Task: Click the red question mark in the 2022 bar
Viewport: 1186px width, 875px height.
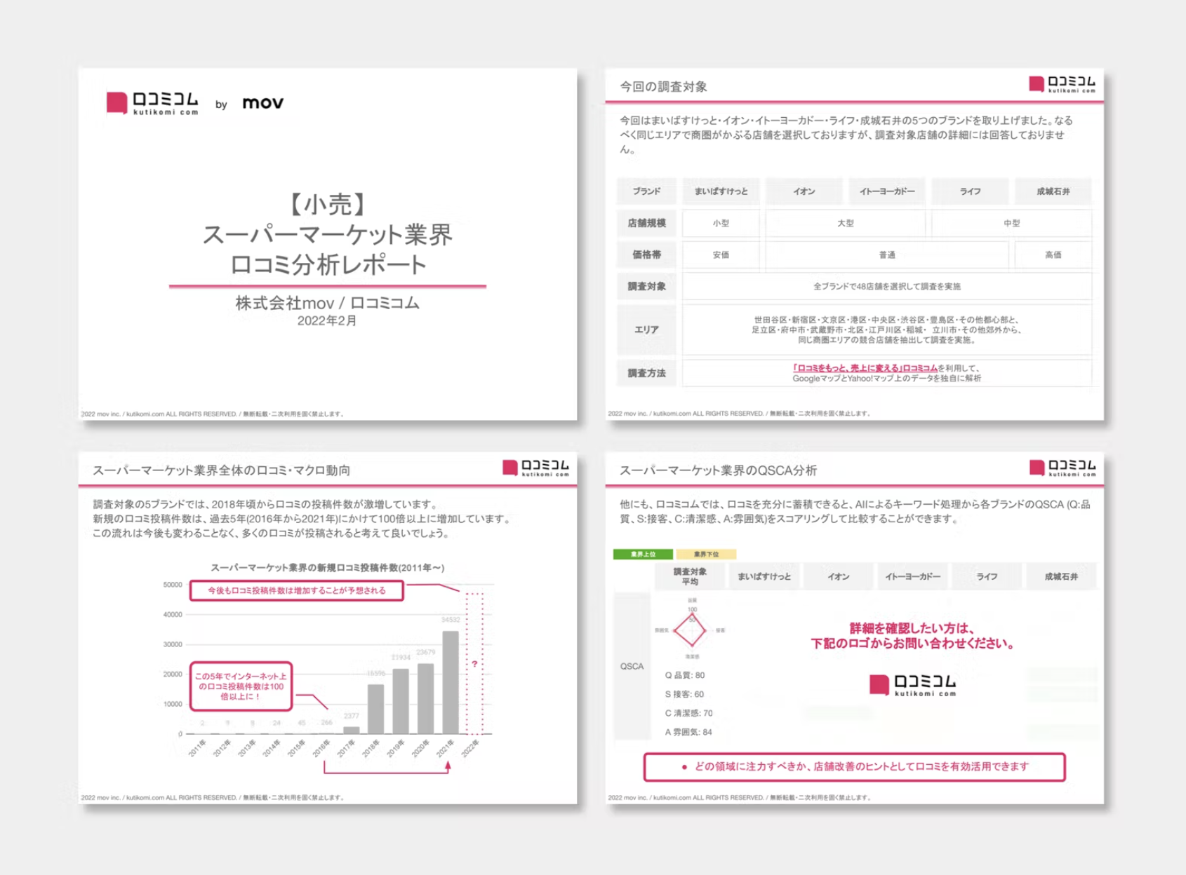Action: tap(475, 663)
